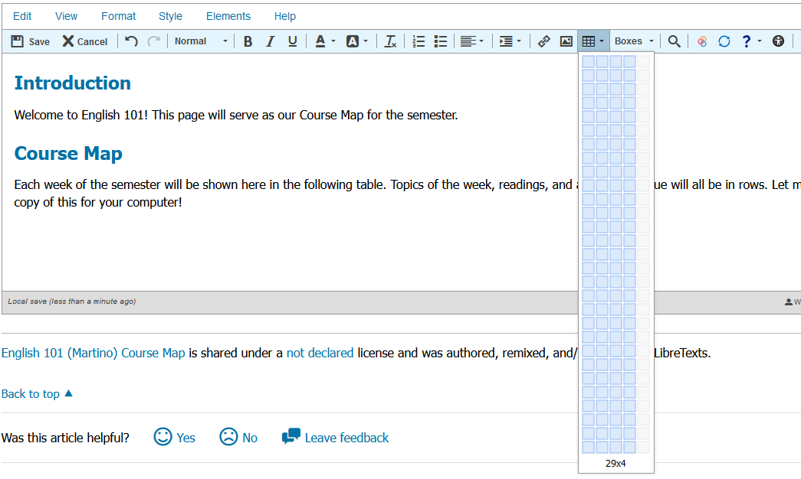Toggle bold formatting

tap(248, 41)
